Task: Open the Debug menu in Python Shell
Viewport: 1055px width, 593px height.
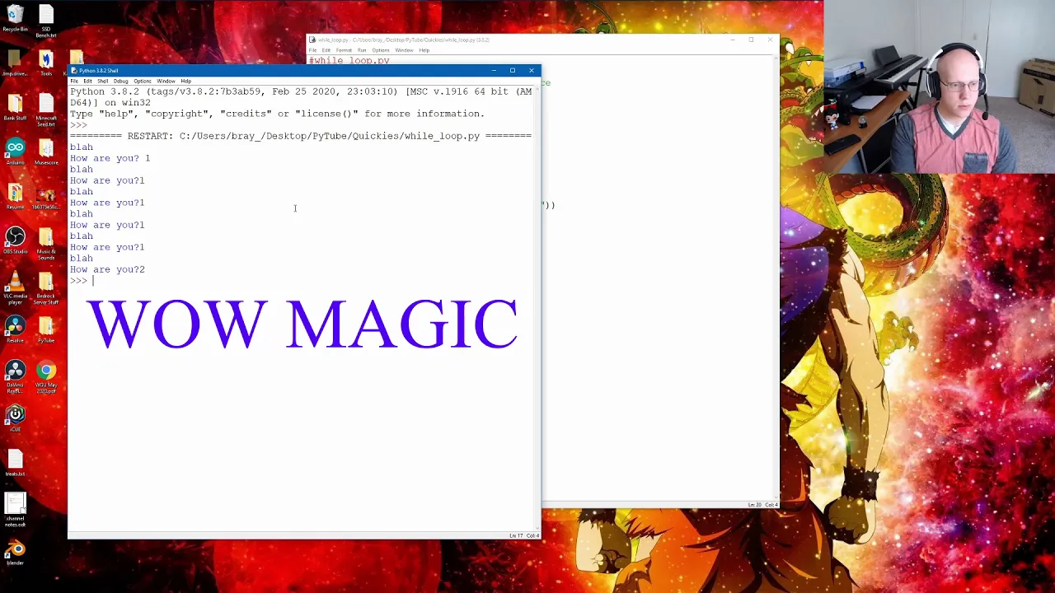Action: [120, 81]
